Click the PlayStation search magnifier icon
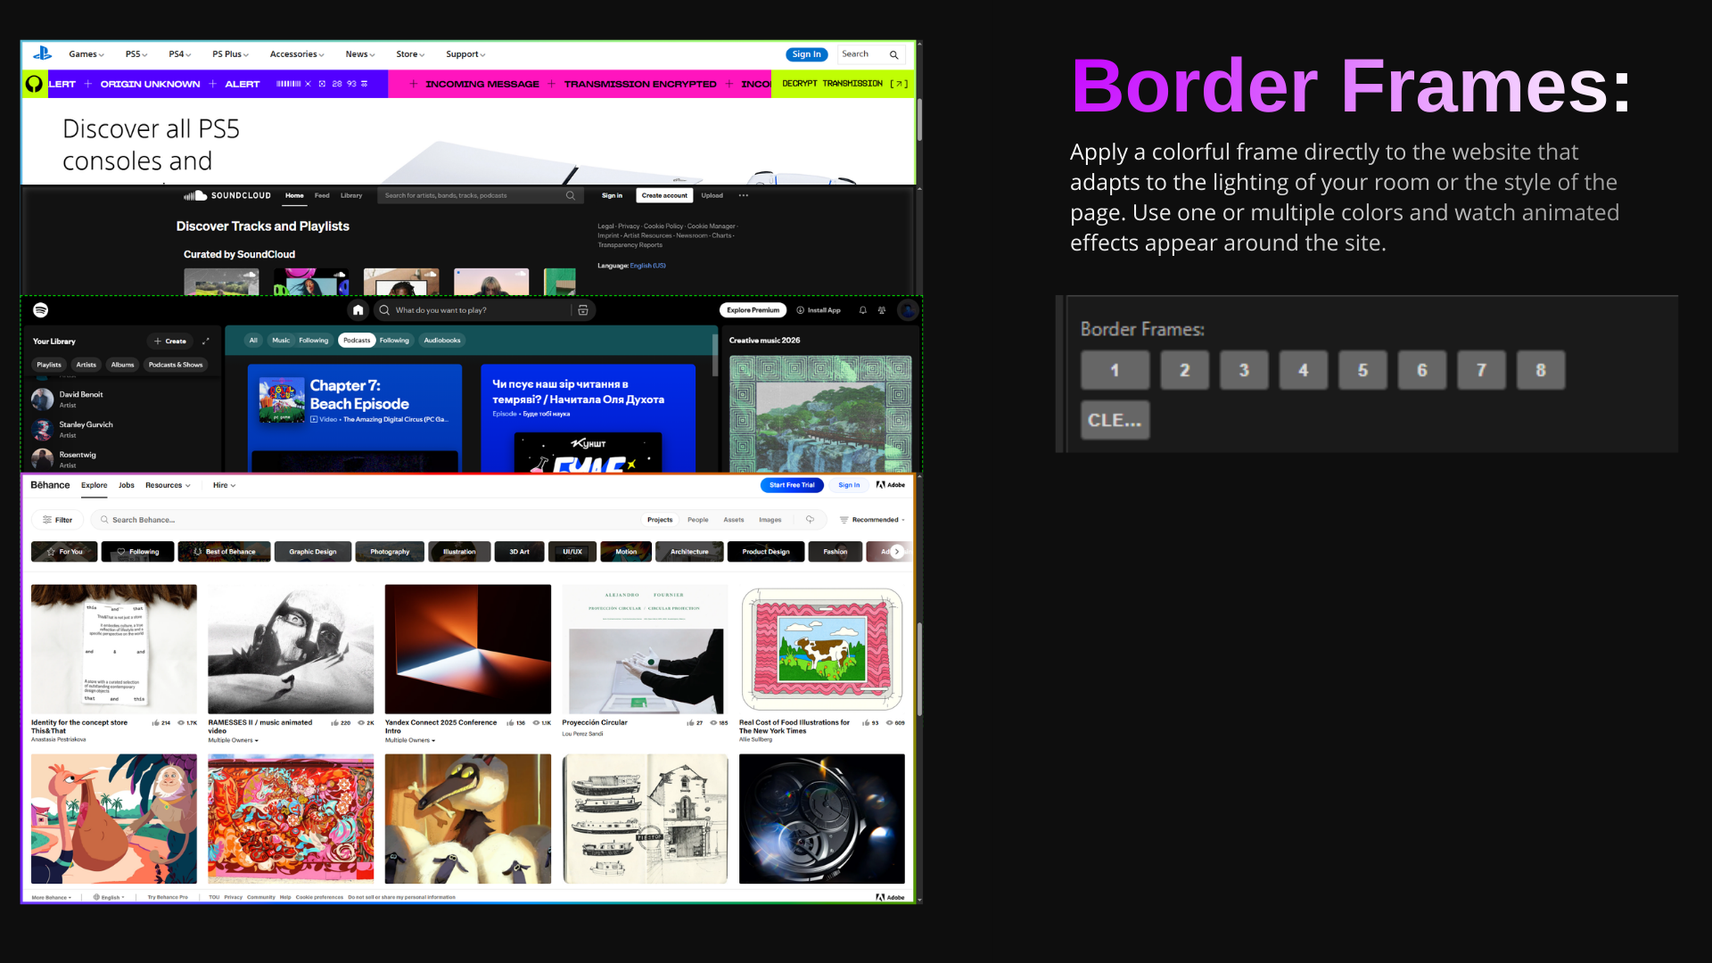The width and height of the screenshot is (1712, 963). (893, 54)
